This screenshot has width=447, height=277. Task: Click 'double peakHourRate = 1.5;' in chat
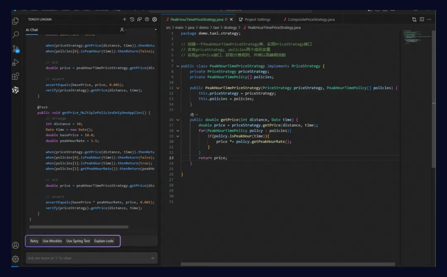pos(72,141)
